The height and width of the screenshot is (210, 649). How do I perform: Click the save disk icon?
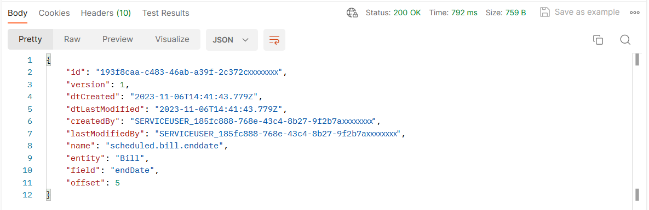[x=545, y=12]
